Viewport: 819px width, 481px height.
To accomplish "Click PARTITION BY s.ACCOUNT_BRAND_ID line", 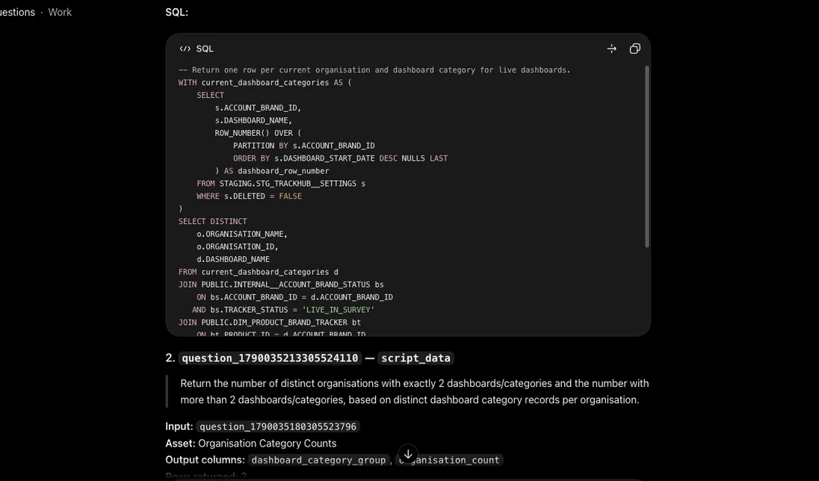I will click(304, 146).
